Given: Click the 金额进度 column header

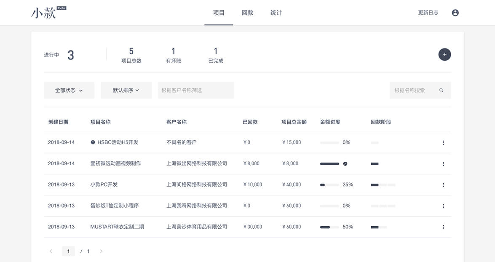Looking at the screenshot, I should pyautogui.click(x=330, y=122).
